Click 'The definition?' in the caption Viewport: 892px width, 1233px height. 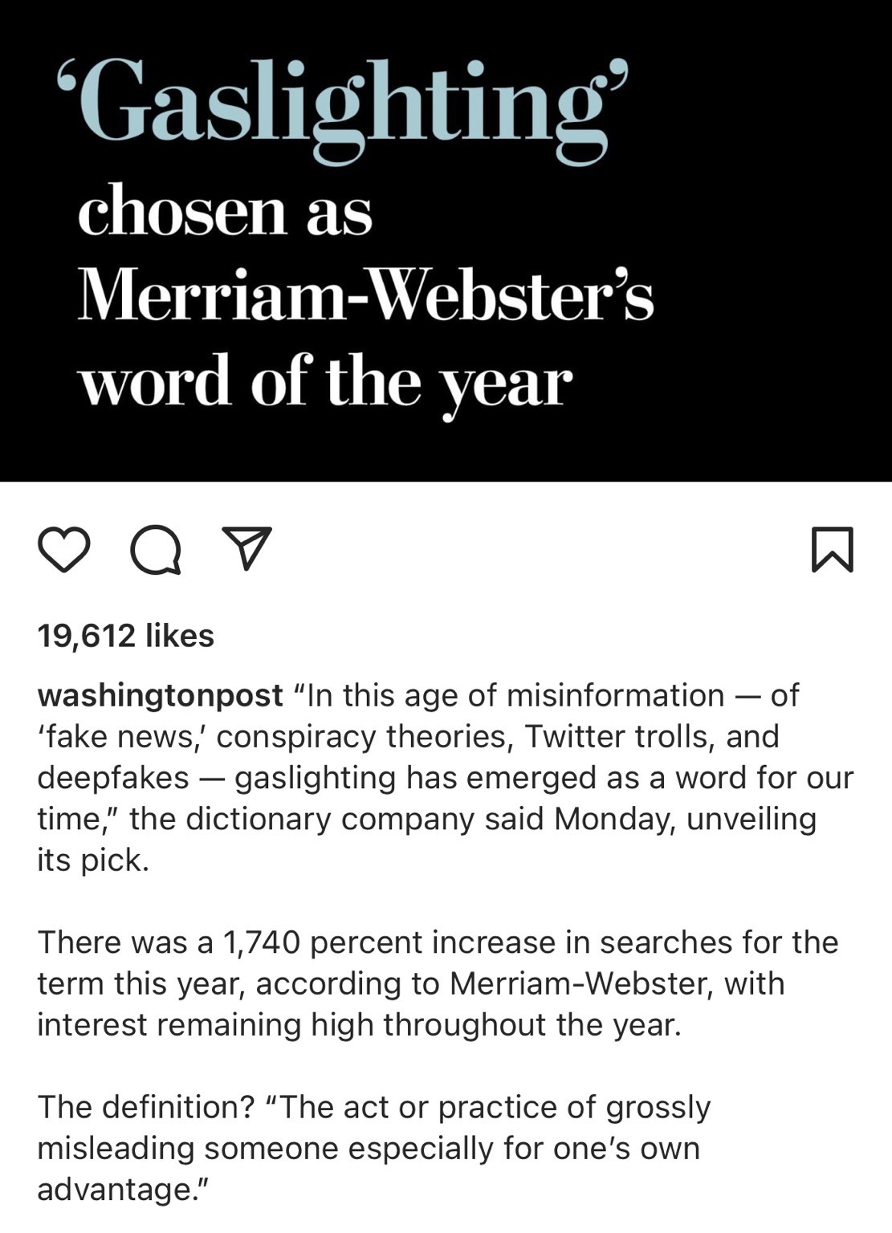click(x=145, y=1107)
